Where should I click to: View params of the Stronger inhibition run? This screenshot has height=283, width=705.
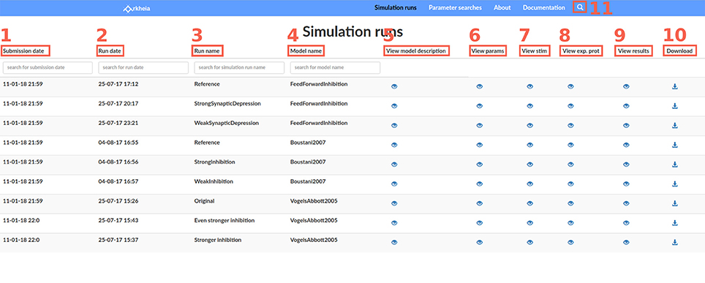pos(479,242)
